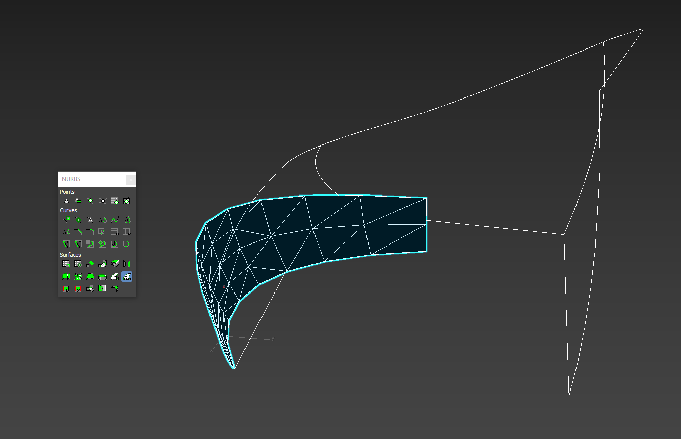Pick the Create Cap Surface tool

pos(102,276)
